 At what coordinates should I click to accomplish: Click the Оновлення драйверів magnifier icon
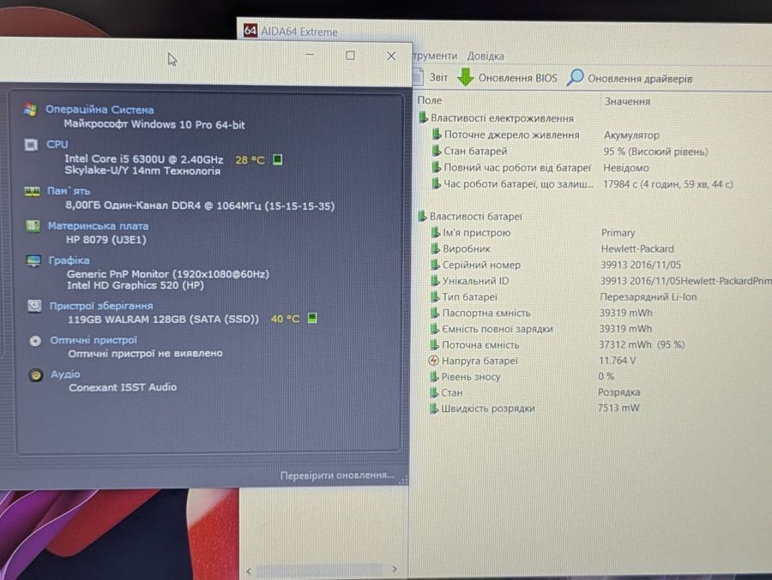575,78
